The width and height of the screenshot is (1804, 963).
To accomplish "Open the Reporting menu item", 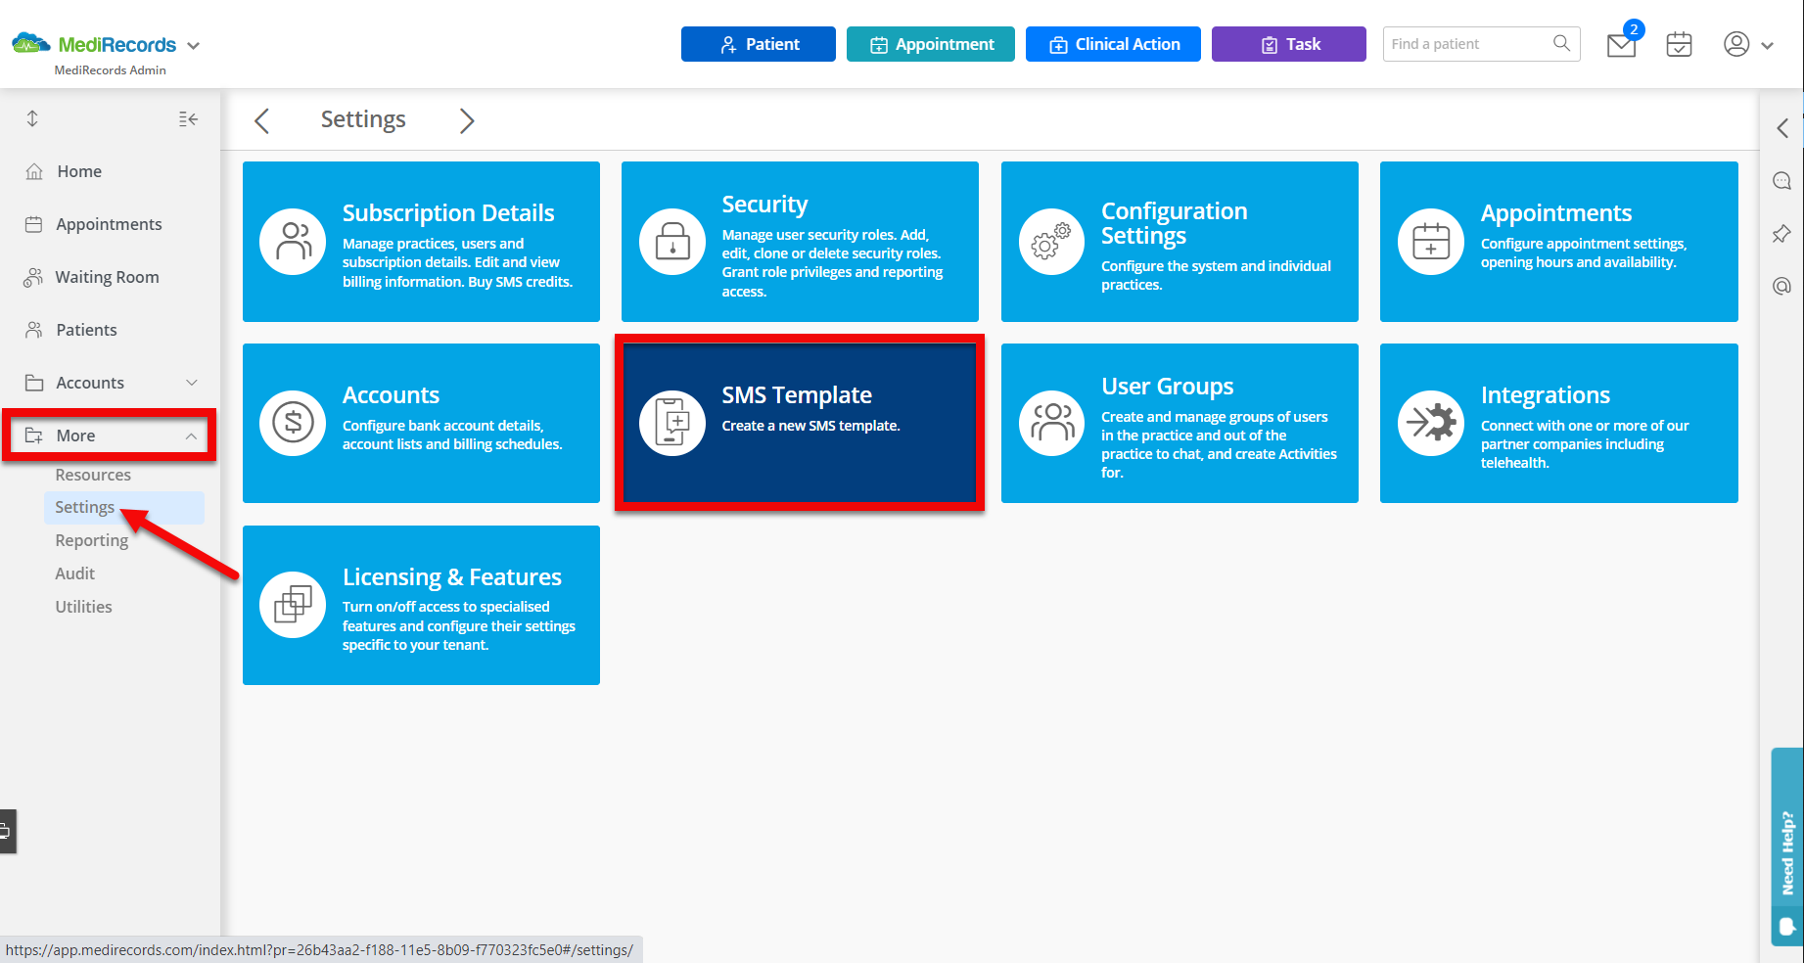I will point(91,540).
